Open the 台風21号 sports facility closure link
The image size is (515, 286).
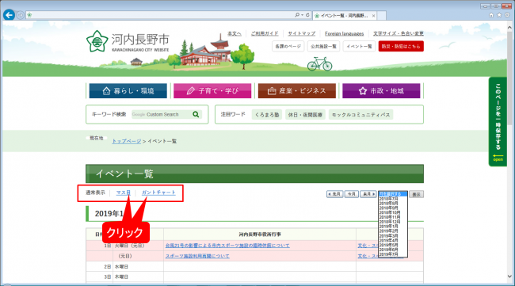click(x=227, y=246)
